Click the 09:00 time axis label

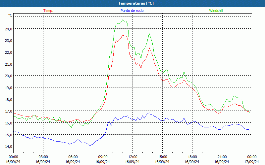pyautogui.click(x=103, y=157)
